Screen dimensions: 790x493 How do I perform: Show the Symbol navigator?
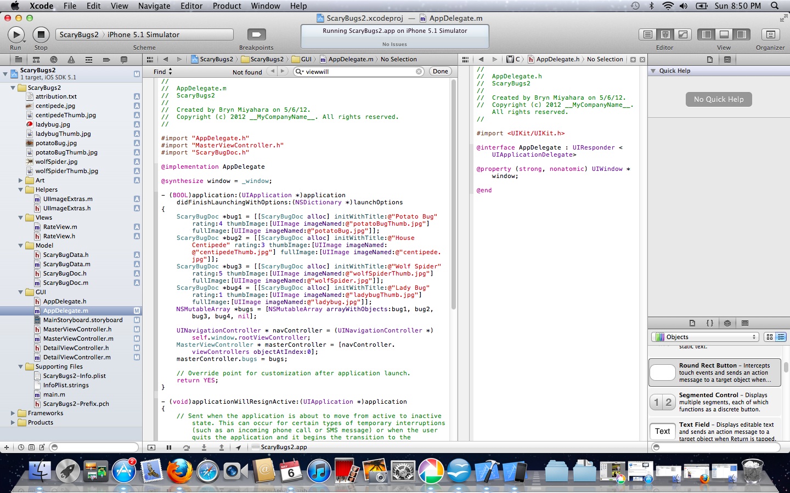(36, 59)
